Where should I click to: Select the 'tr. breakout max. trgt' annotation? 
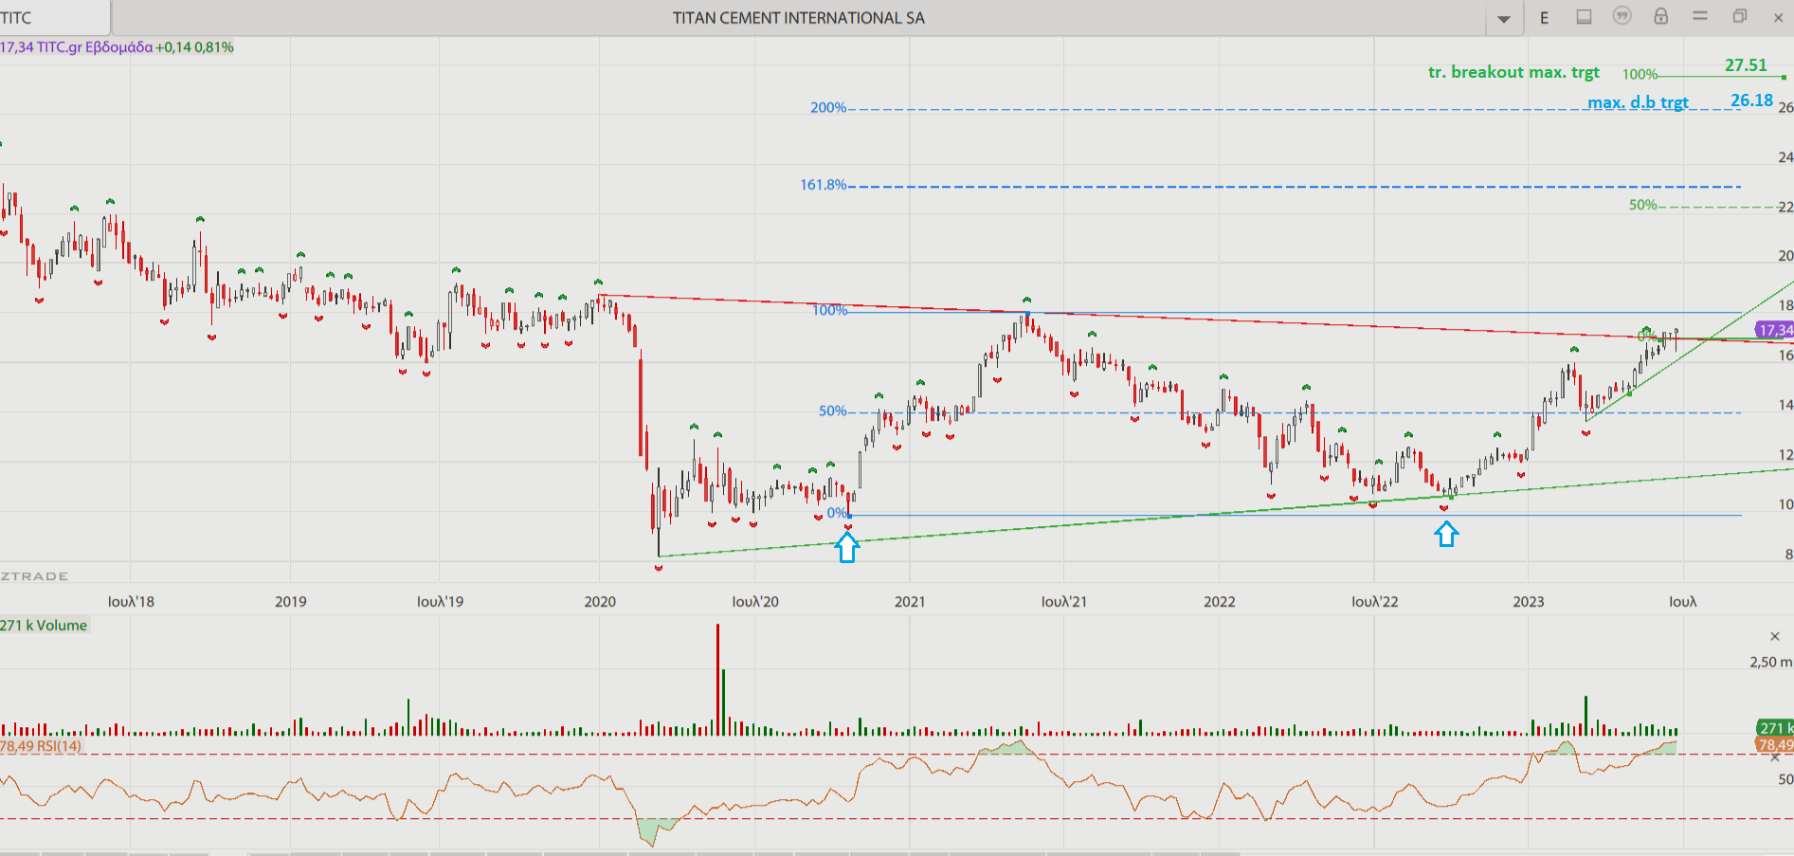(x=1513, y=72)
